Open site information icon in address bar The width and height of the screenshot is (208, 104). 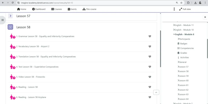pos(19,3)
